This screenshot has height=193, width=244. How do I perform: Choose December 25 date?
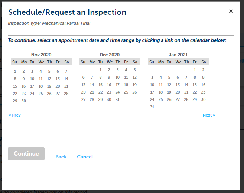(x=126, y=92)
